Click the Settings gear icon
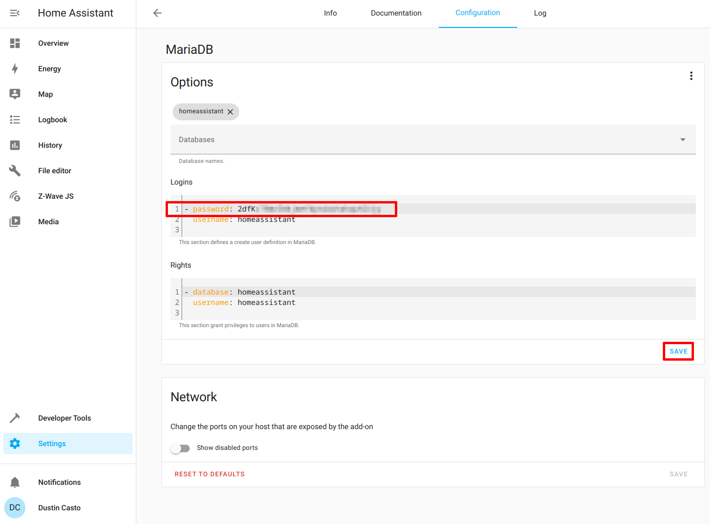710x524 pixels. tap(15, 443)
